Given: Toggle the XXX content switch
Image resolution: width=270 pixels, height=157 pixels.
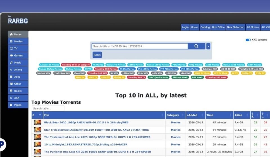Looking at the screenshot, I should [248, 40].
